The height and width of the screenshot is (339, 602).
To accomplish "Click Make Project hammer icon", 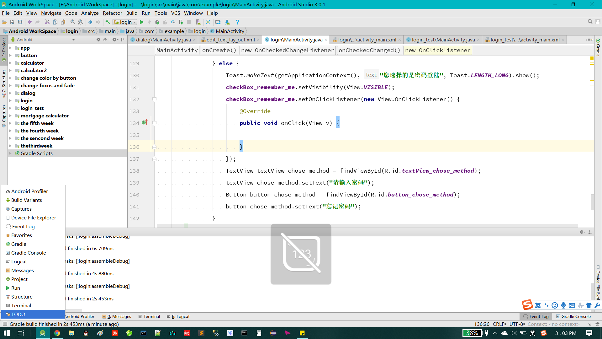I will pos(108,22).
